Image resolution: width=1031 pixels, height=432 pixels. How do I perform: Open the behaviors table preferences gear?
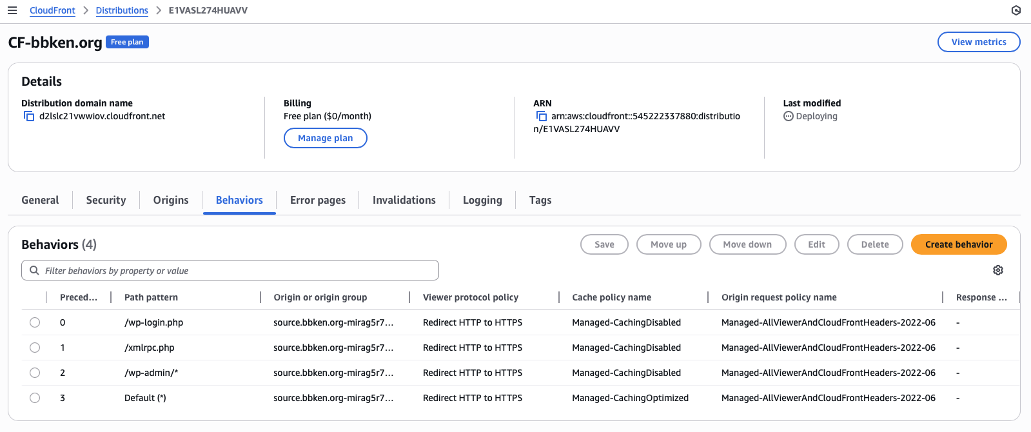(997, 270)
